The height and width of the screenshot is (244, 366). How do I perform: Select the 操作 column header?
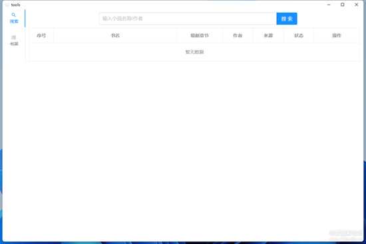point(336,35)
